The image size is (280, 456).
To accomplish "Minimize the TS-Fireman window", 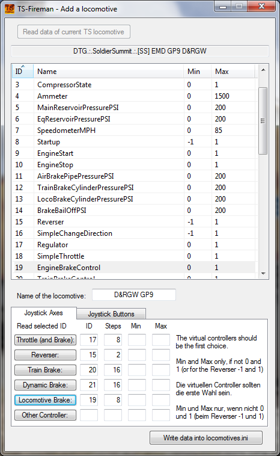I will [223, 7].
